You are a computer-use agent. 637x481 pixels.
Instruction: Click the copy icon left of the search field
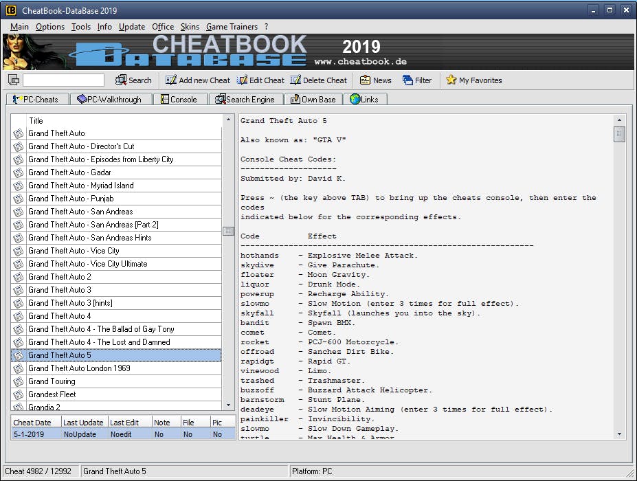point(14,80)
